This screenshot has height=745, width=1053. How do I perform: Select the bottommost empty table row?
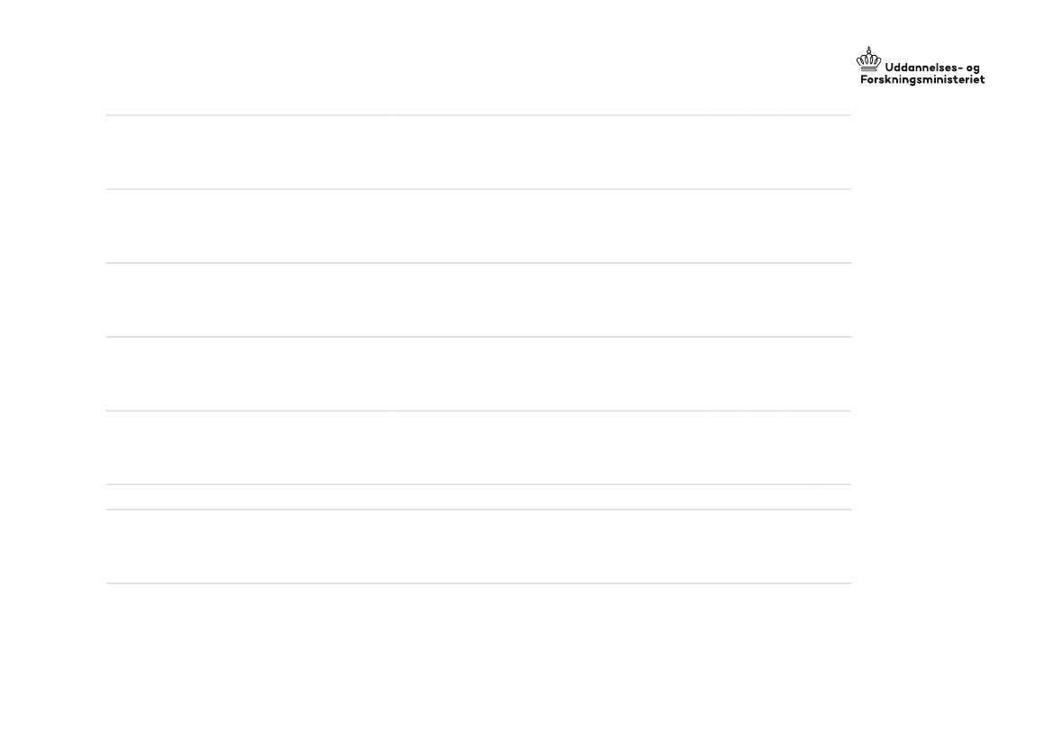(478, 546)
